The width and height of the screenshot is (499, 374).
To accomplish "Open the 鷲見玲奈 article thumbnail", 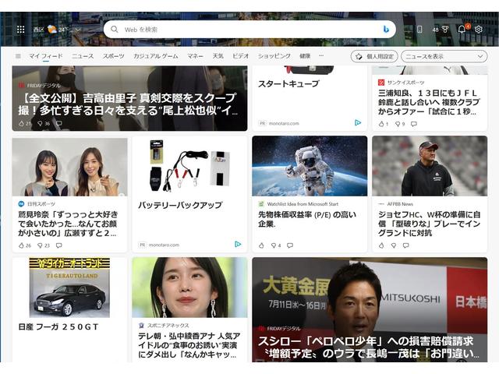I will click(x=69, y=167).
